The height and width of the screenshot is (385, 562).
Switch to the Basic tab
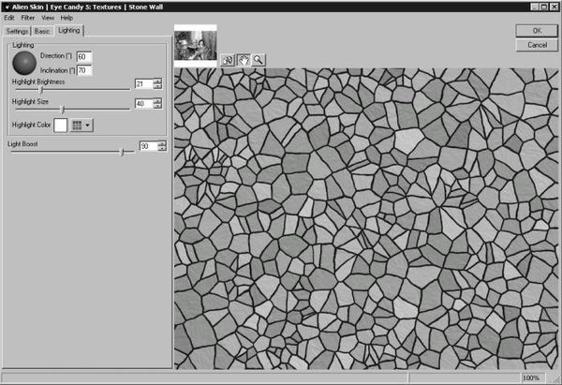(x=43, y=31)
